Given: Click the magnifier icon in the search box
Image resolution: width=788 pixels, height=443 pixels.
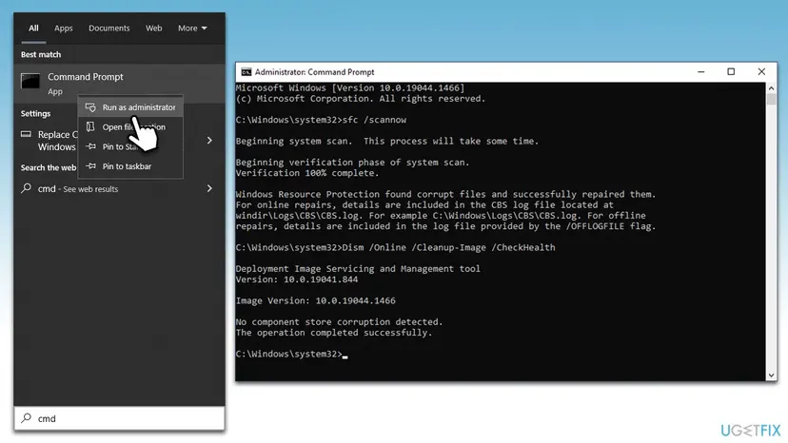Looking at the screenshot, I should point(26,418).
